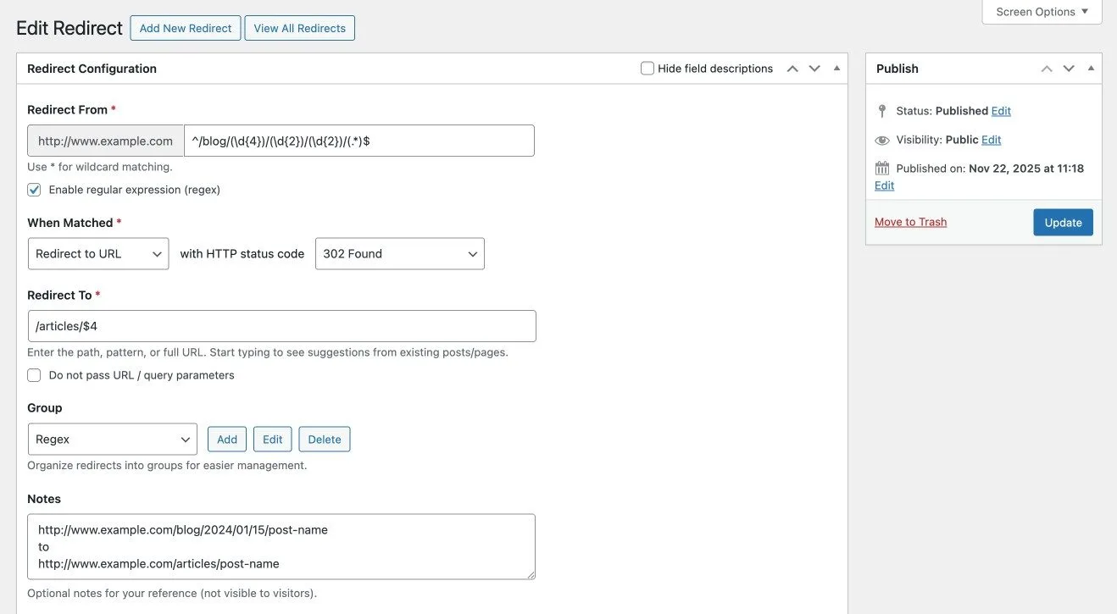Collapse the Redirect Configuration panel triangle
The image size is (1117, 614).
pyautogui.click(x=836, y=69)
